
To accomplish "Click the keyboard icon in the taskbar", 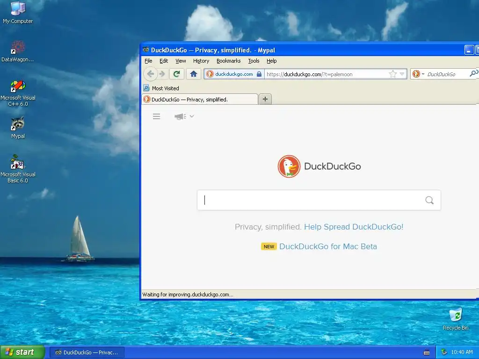I will click(x=427, y=352).
